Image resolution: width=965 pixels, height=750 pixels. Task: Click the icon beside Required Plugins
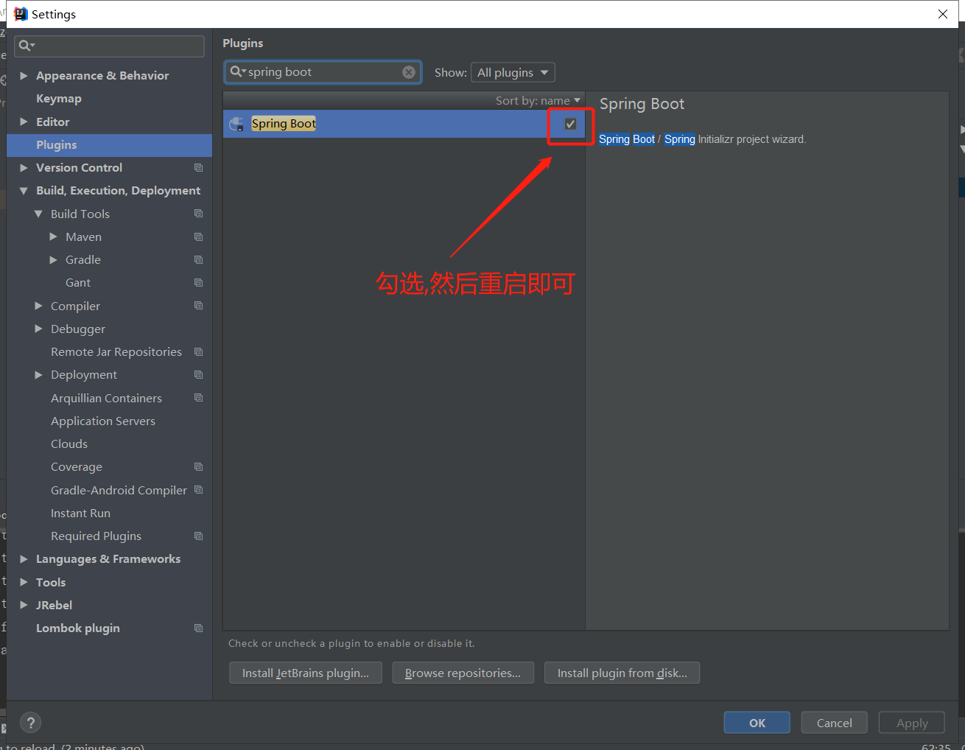coord(198,536)
